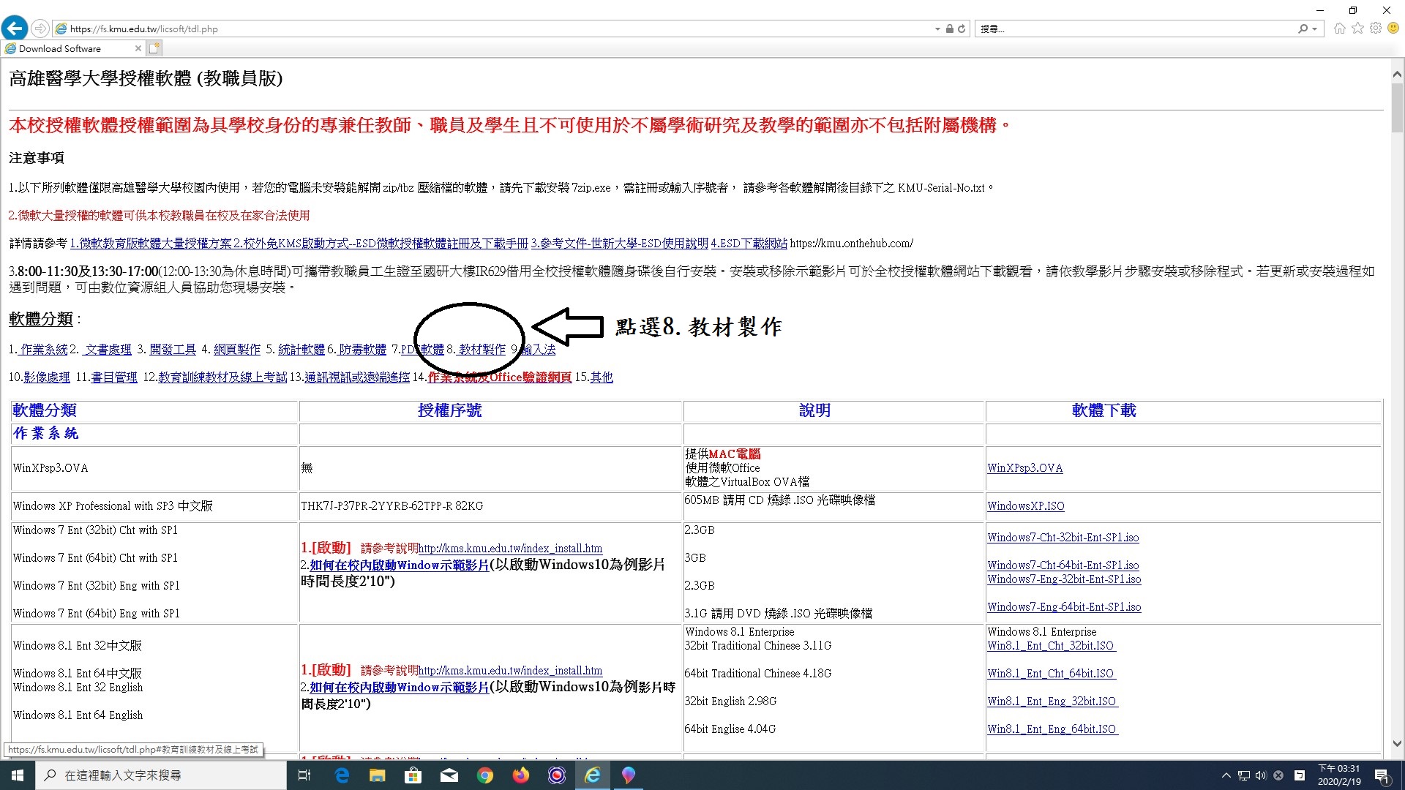Open category link 6. 防毒軟體
Screen dimensions: 1405x790
363,350
